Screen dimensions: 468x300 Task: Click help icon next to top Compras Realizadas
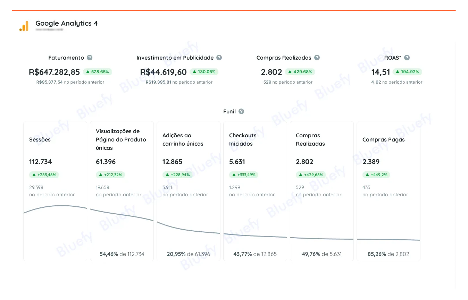click(x=317, y=58)
